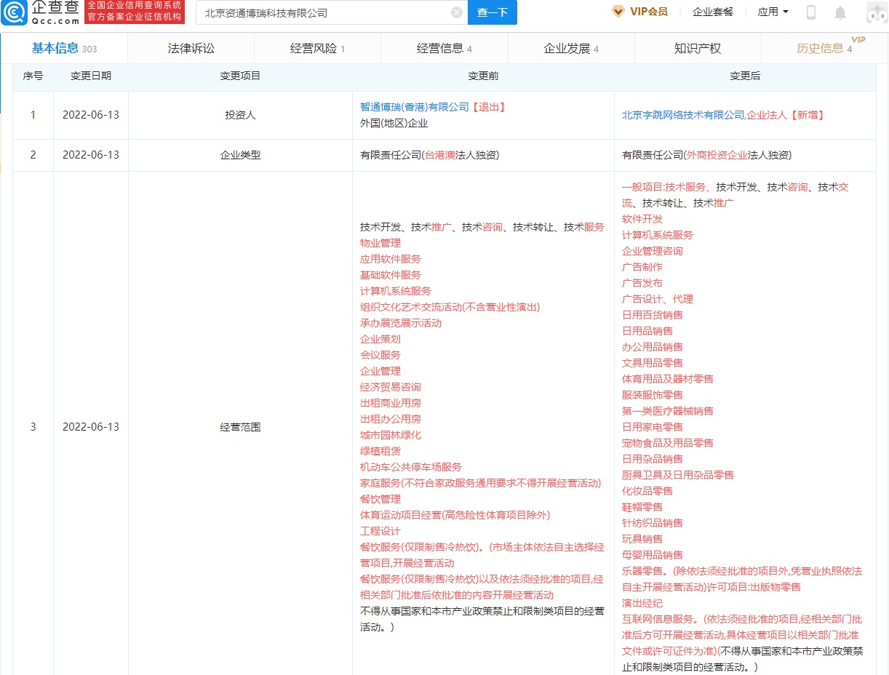Click 化妆品零售 entry
889x675 pixels.
(647, 491)
